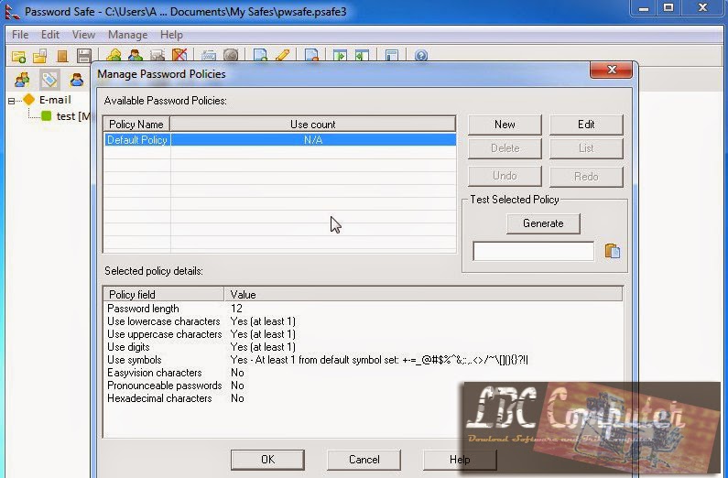The image size is (728, 478).
Task: Click the New database toolbar icon
Action: pyautogui.click(x=18, y=56)
